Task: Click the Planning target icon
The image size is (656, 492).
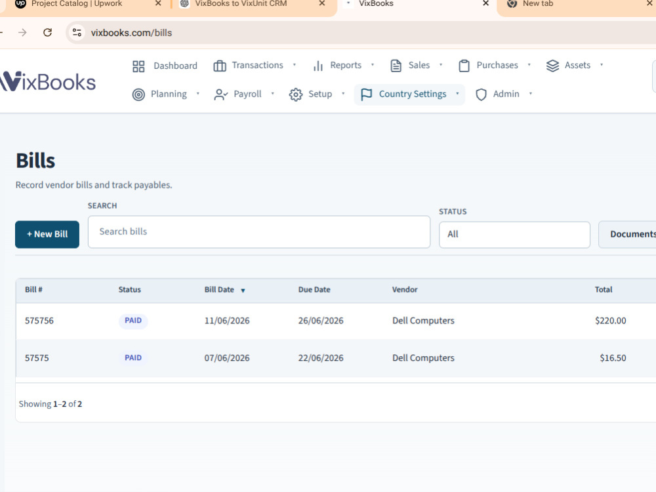Action: (138, 94)
